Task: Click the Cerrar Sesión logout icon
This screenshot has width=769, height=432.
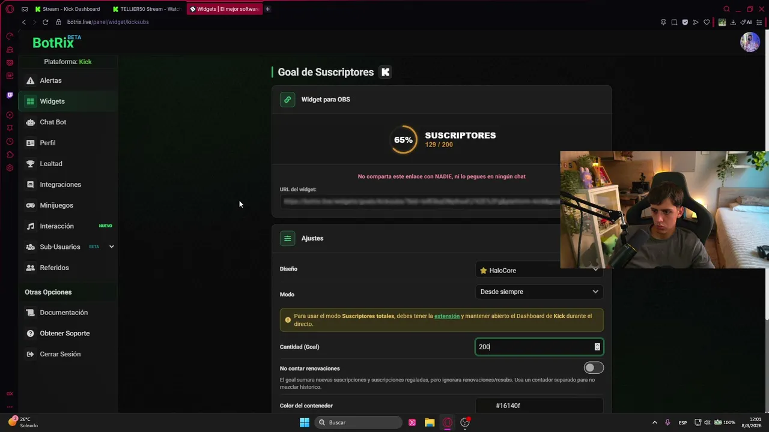Action: click(x=30, y=354)
